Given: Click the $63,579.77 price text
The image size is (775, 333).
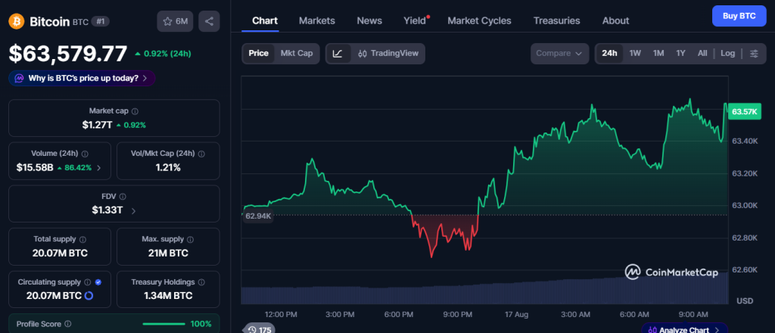Looking at the screenshot, I should tap(67, 54).
